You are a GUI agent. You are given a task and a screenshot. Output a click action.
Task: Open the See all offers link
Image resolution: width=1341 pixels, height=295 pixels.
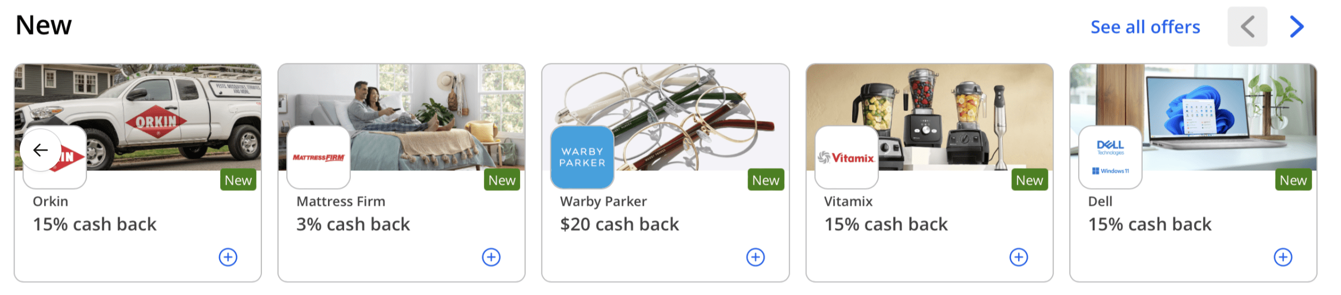[x=1145, y=27]
